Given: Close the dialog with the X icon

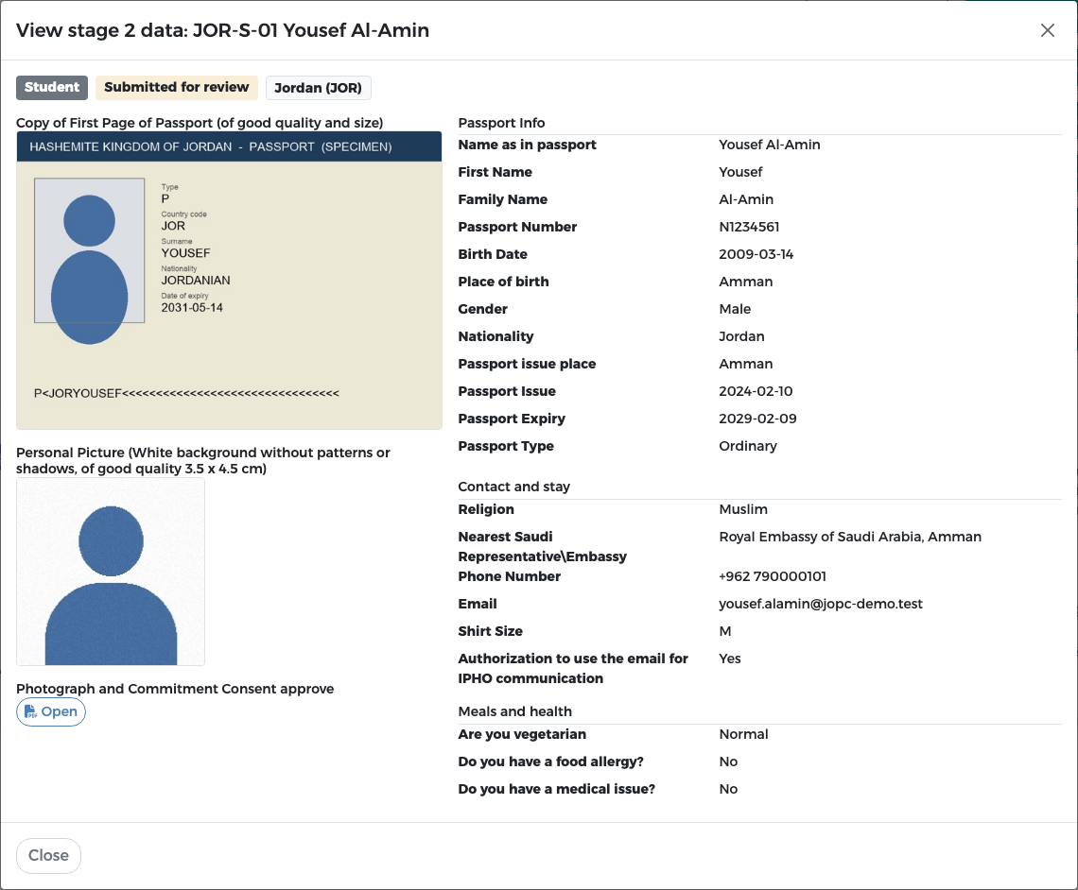Looking at the screenshot, I should pyautogui.click(x=1047, y=30).
